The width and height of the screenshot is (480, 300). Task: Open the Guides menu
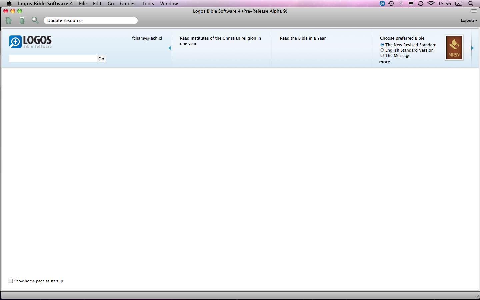[128, 4]
